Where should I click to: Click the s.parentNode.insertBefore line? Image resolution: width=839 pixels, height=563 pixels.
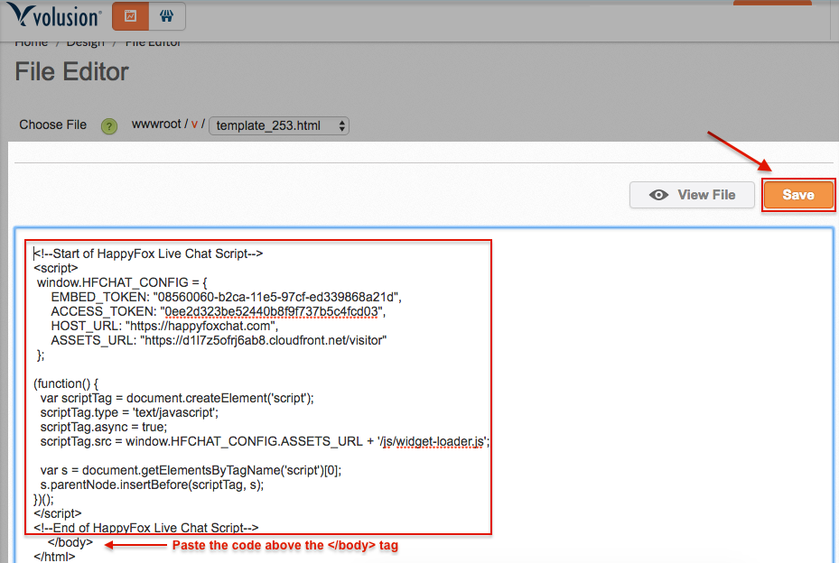pyautogui.click(x=152, y=485)
